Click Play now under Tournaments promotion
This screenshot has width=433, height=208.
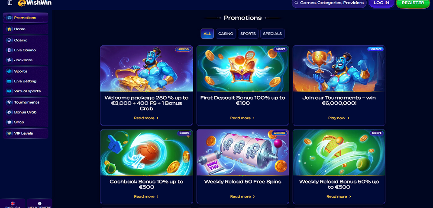point(339,118)
